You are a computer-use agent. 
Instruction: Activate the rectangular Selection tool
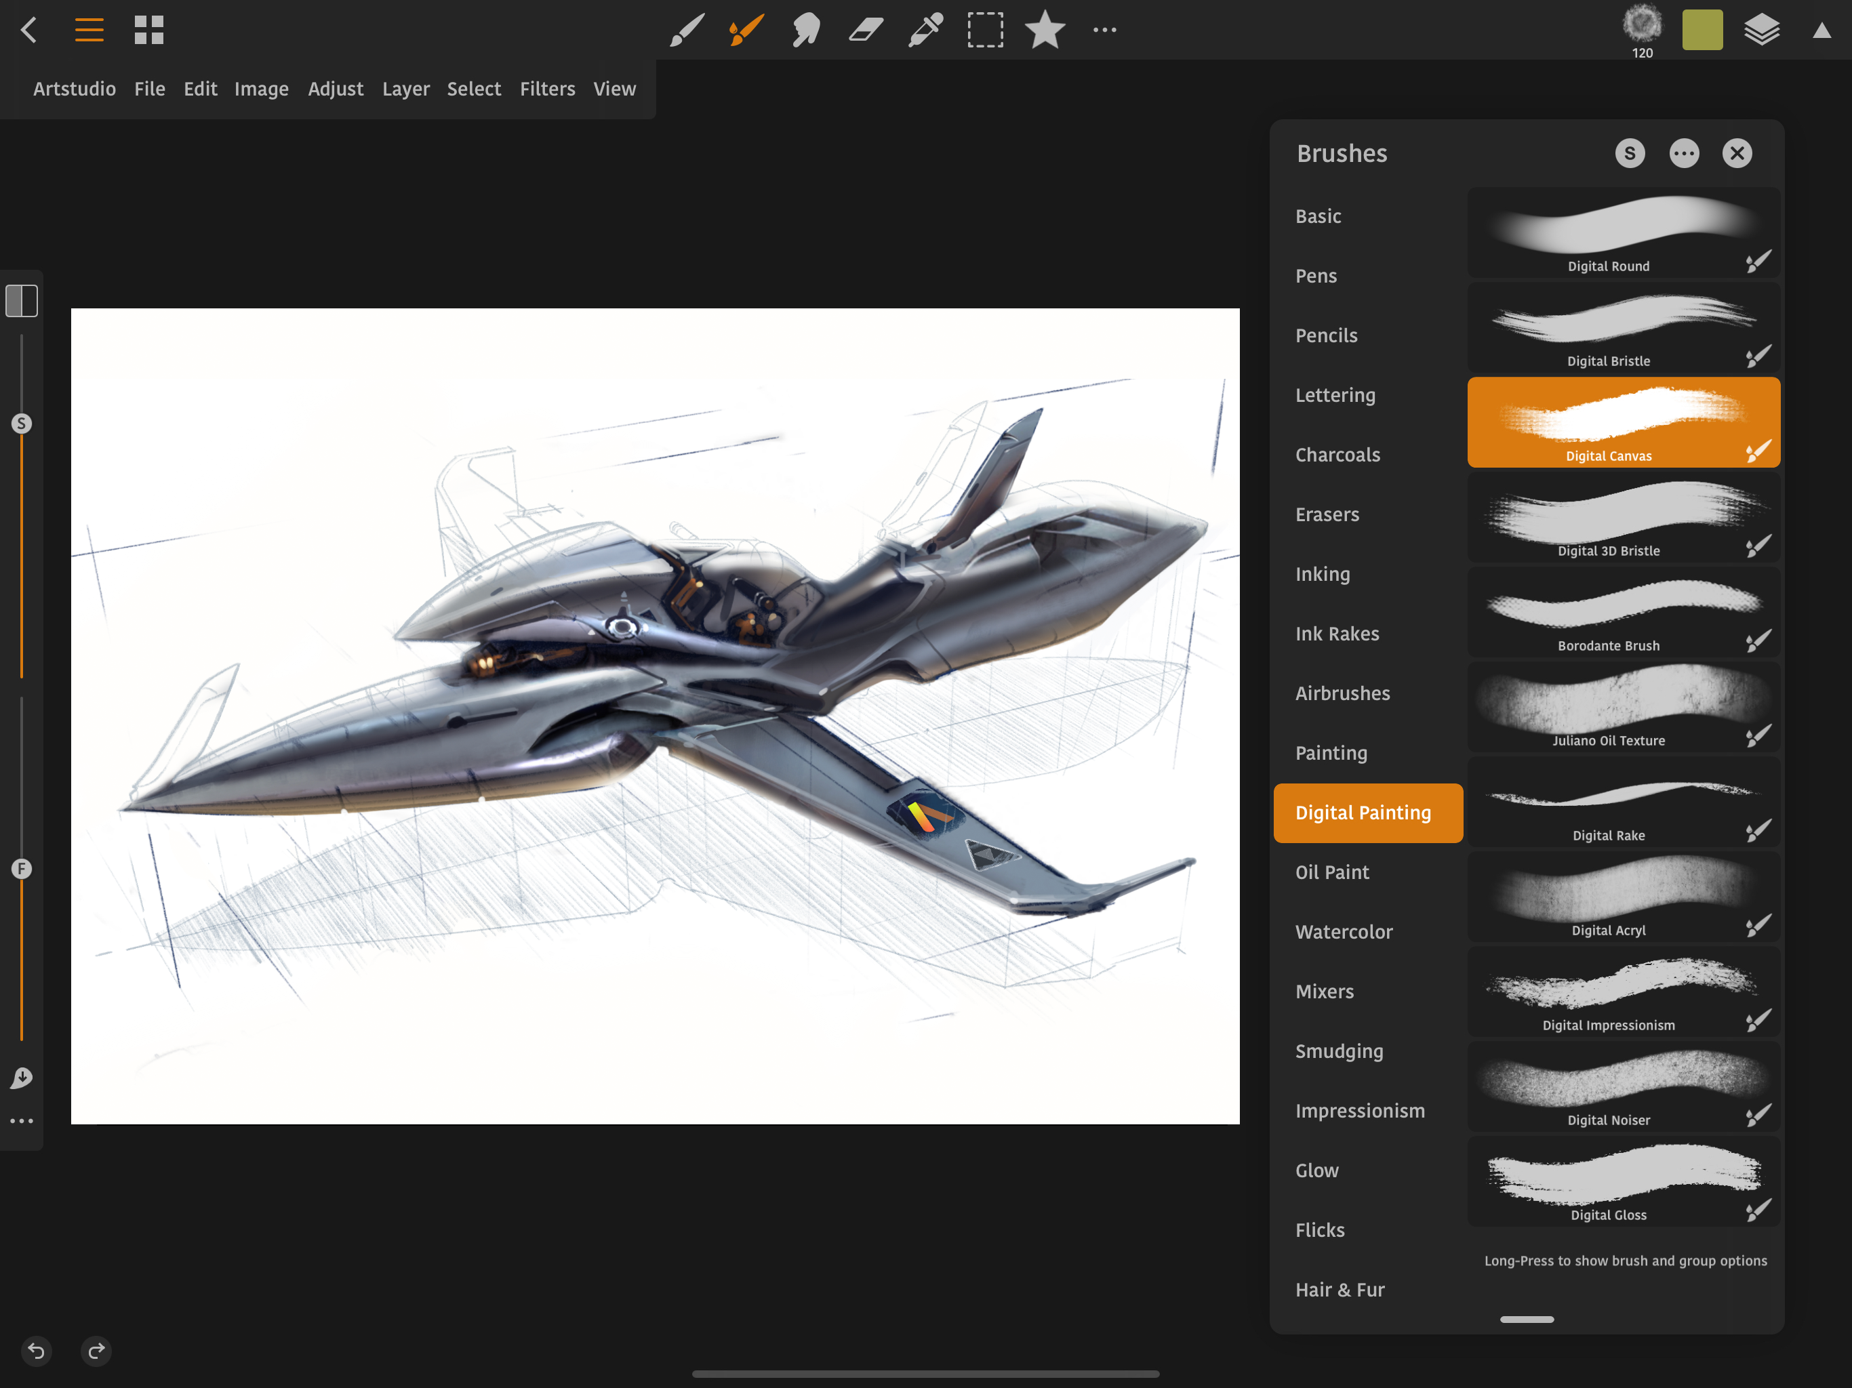pos(986,31)
